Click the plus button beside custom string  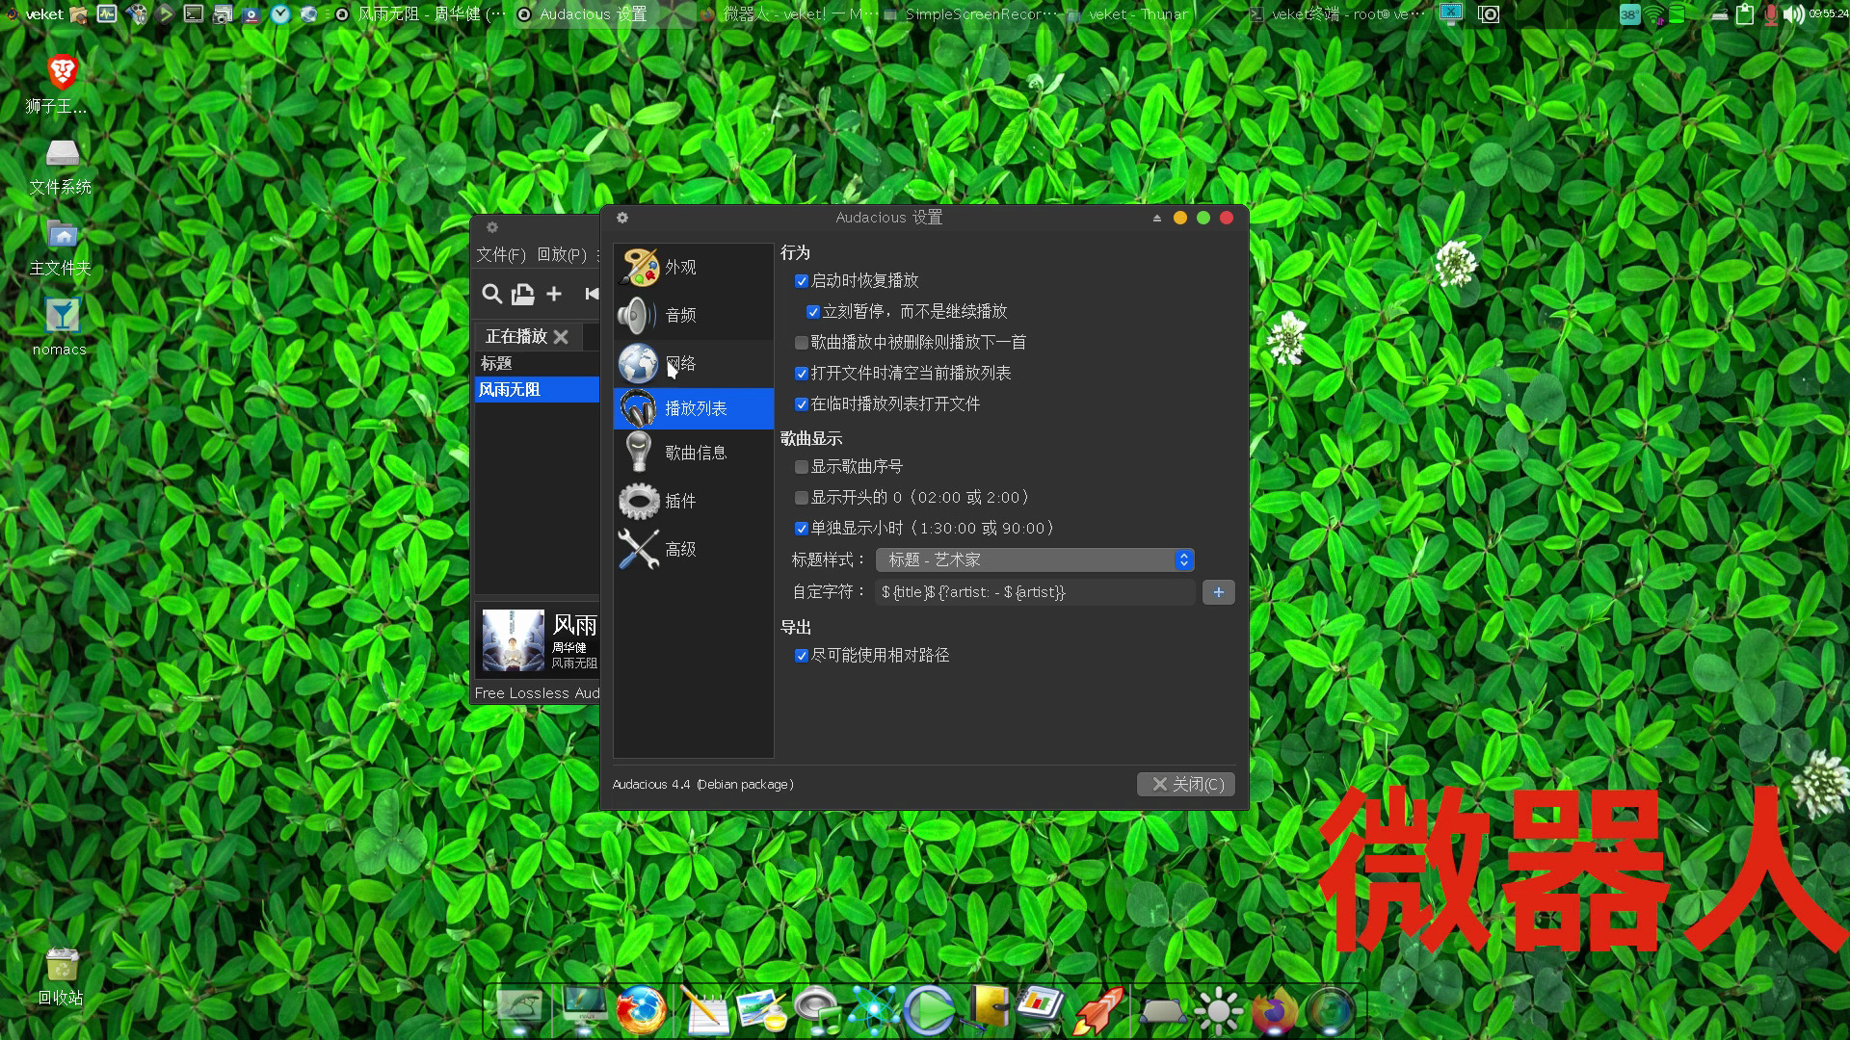click(x=1218, y=592)
